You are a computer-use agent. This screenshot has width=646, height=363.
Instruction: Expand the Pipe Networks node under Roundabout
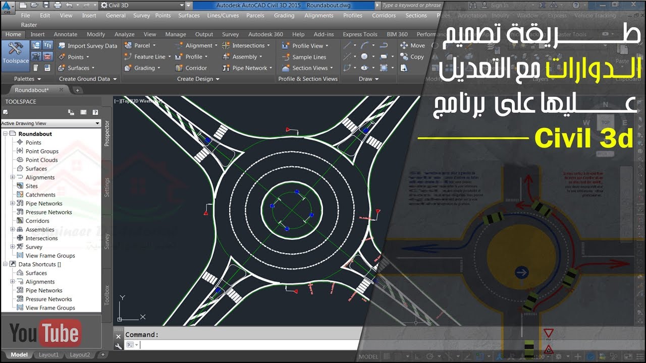pos(13,204)
